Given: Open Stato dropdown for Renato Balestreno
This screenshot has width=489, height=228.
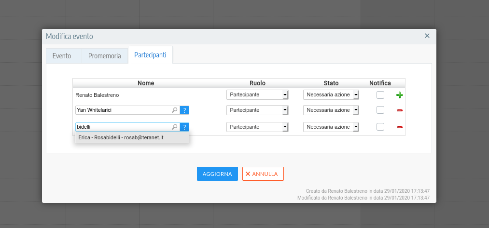Looking at the screenshot, I should (x=331, y=95).
